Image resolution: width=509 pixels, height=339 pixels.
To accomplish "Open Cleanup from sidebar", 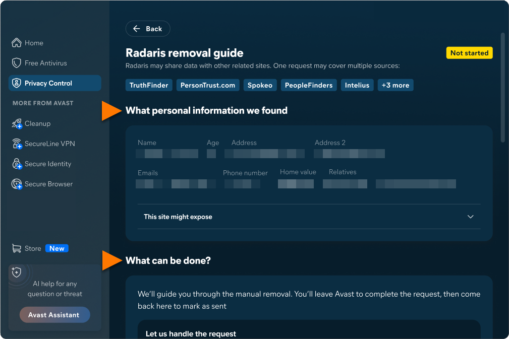I will [55, 123].
